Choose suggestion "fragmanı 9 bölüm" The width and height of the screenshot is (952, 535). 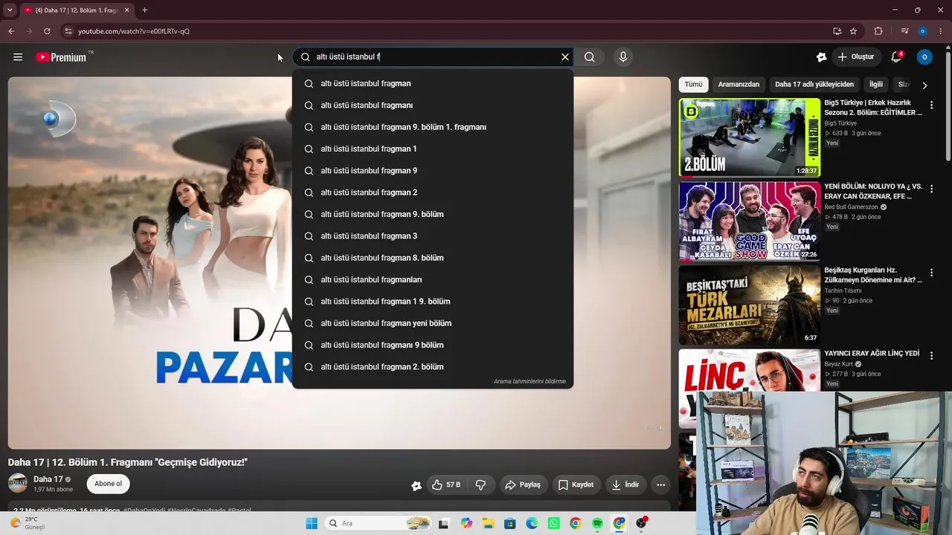click(433, 346)
